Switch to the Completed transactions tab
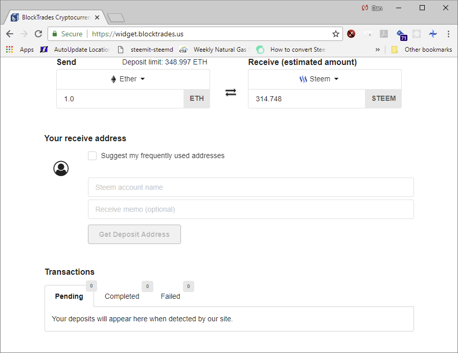This screenshot has width=458, height=353. pos(122,296)
